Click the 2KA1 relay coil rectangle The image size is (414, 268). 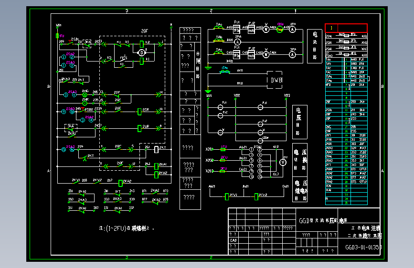point(156,166)
